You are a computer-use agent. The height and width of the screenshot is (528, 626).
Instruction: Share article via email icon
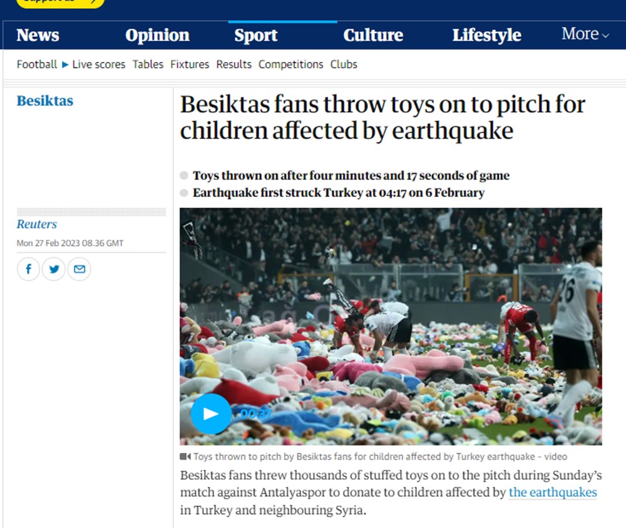coord(79,270)
